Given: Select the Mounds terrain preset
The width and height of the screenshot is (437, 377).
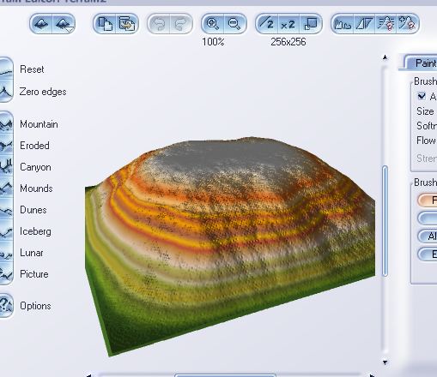Looking at the screenshot, I should (x=6, y=188).
